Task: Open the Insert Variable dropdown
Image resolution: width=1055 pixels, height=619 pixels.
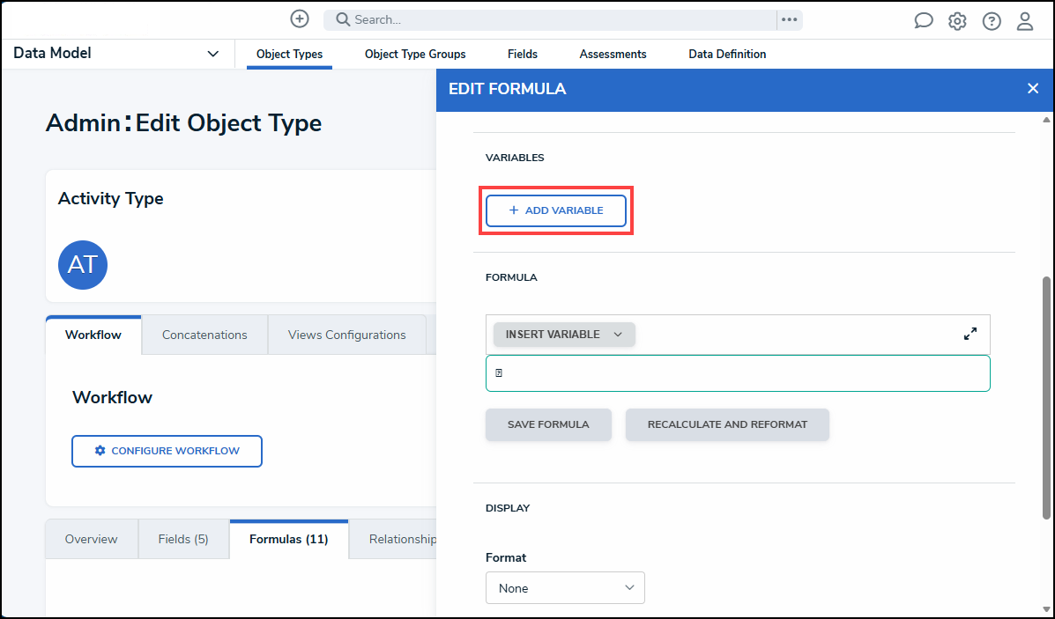Action: (564, 335)
